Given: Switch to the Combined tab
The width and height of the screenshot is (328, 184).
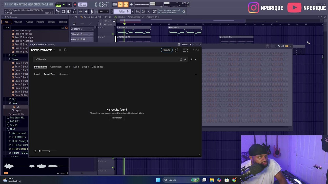Looking at the screenshot, I should tap(56, 67).
